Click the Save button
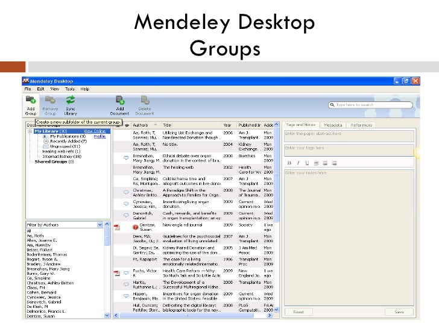The image size is (439, 329). 399,312
